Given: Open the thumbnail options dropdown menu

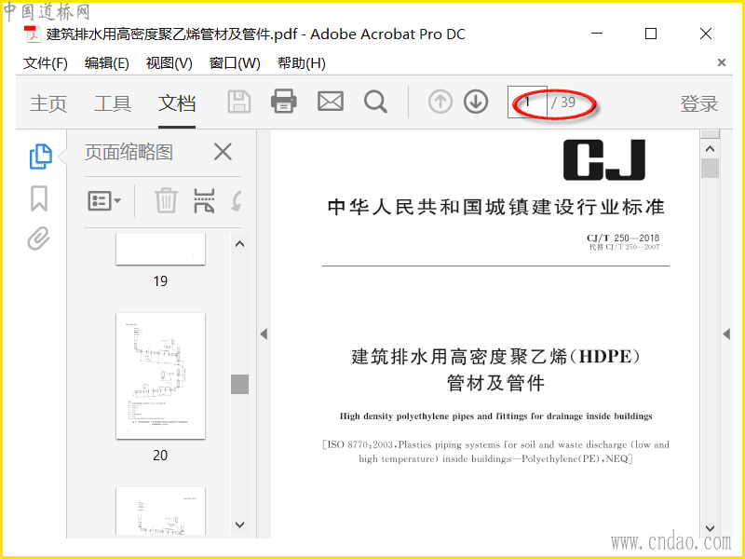Looking at the screenshot, I should (104, 200).
